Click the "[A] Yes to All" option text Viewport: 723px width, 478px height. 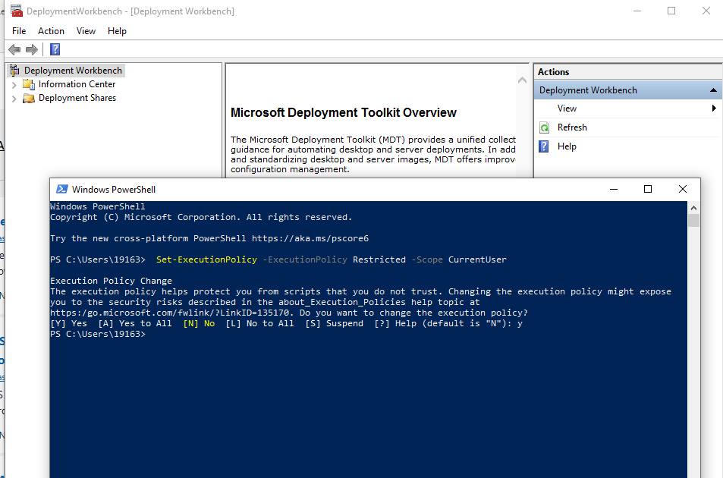tap(134, 323)
